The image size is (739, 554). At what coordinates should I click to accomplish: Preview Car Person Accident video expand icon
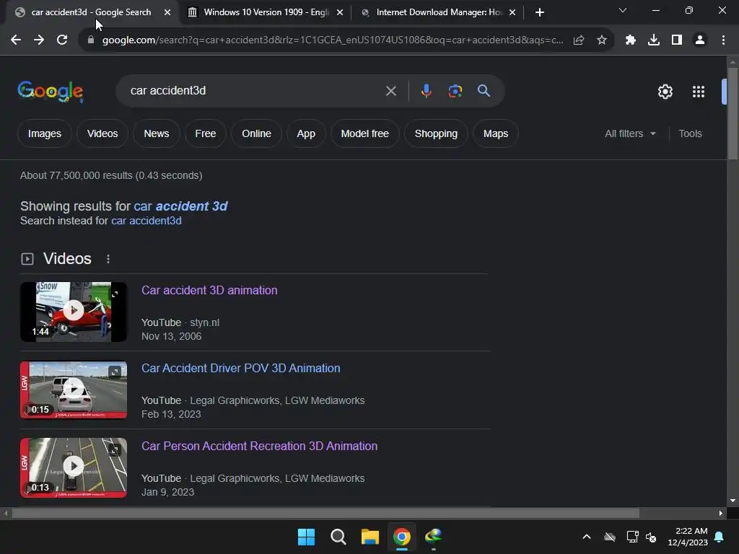[x=115, y=450]
